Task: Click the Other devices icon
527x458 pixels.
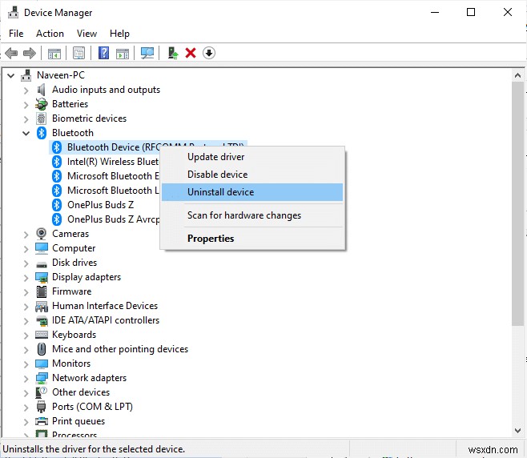Action: (42, 392)
